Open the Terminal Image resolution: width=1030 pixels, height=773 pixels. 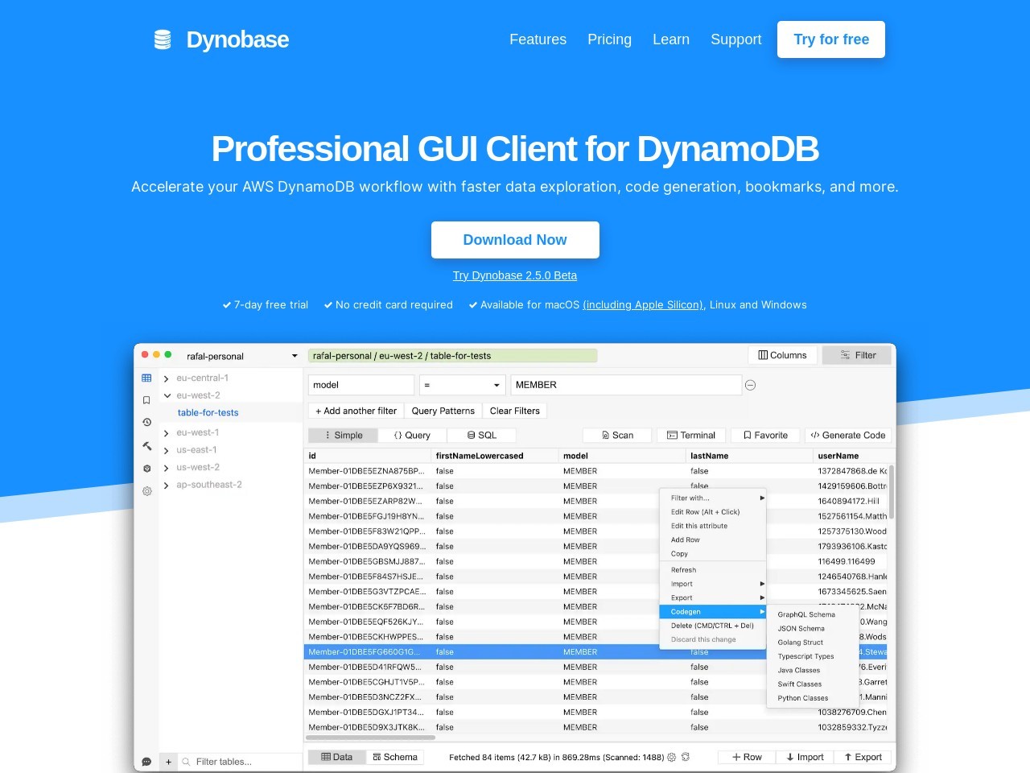pos(691,435)
